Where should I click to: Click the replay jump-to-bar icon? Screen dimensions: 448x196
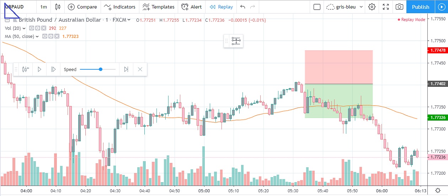tap(26, 69)
